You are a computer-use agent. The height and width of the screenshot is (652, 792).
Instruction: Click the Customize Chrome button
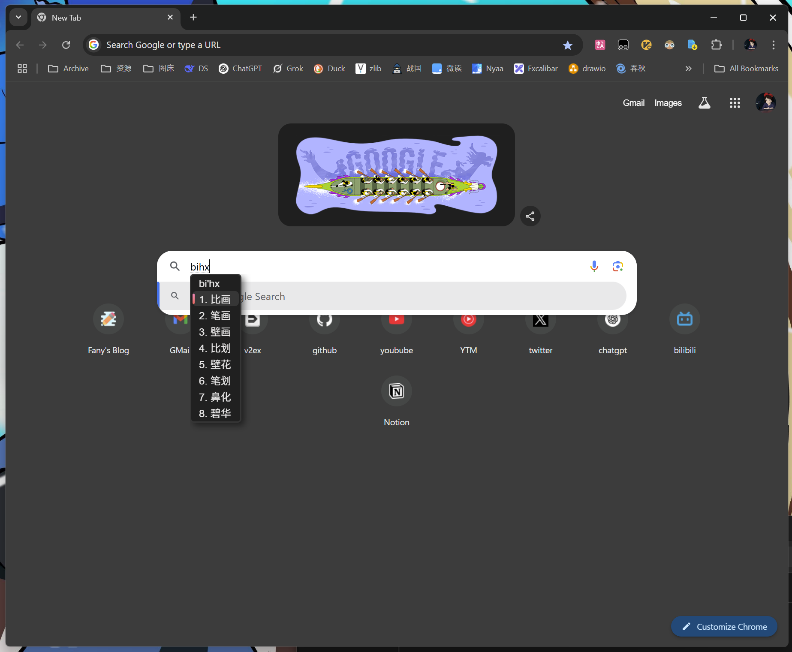click(723, 626)
